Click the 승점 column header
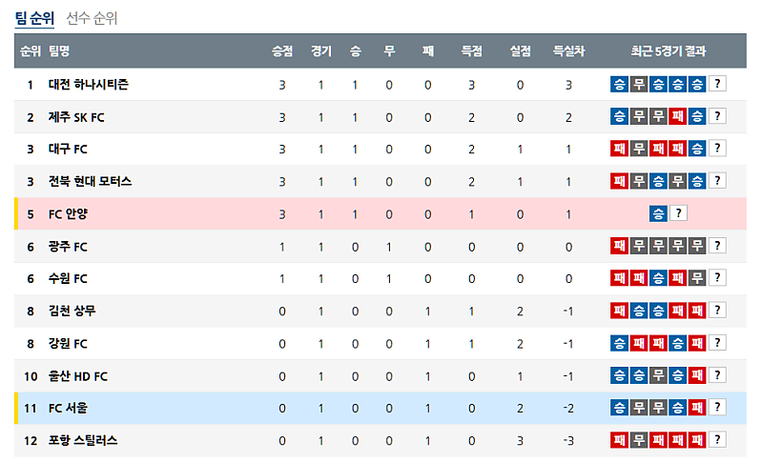762x463 pixels. pos(282,50)
